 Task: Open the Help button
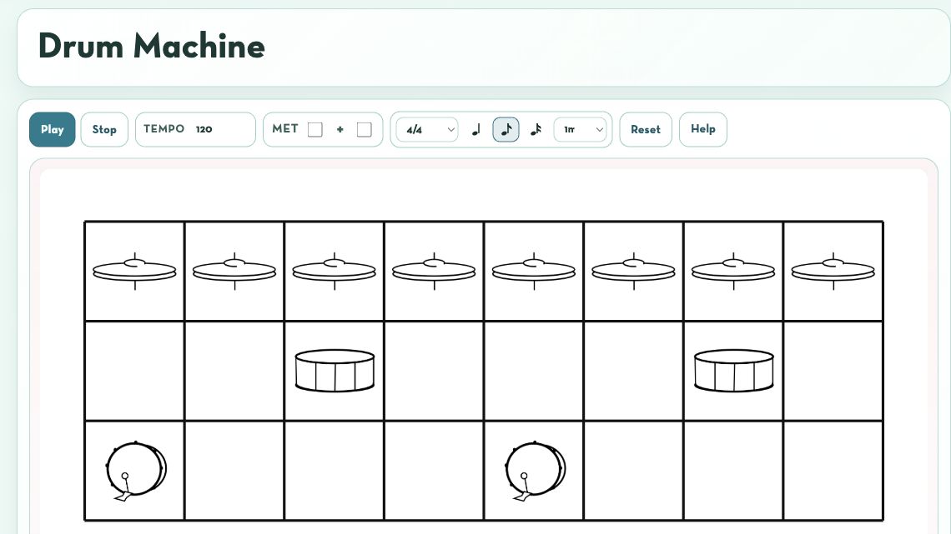pyautogui.click(x=703, y=130)
